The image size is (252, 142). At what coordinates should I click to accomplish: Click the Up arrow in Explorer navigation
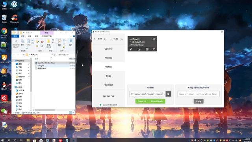click(24, 54)
